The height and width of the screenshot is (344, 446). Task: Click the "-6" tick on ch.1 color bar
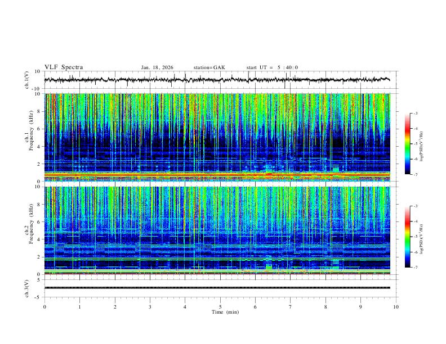point(415,159)
